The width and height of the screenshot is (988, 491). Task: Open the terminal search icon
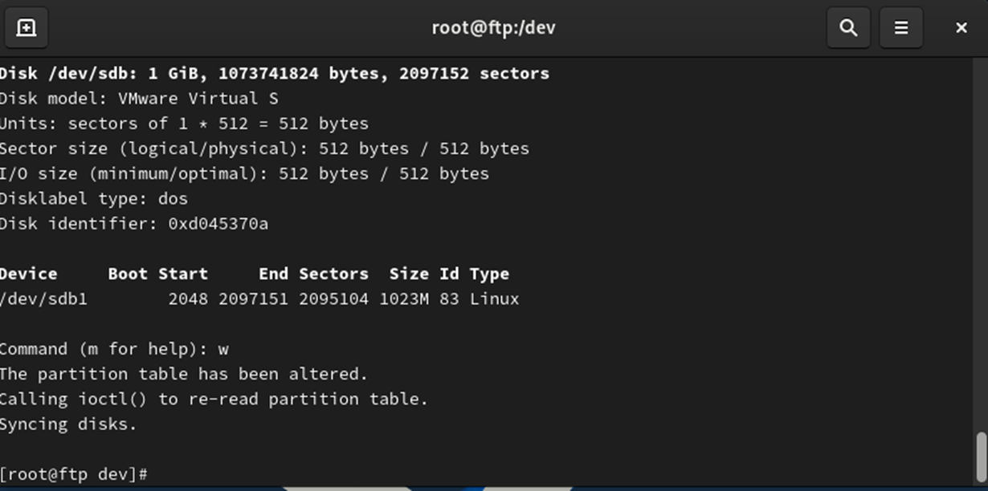coord(848,27)
